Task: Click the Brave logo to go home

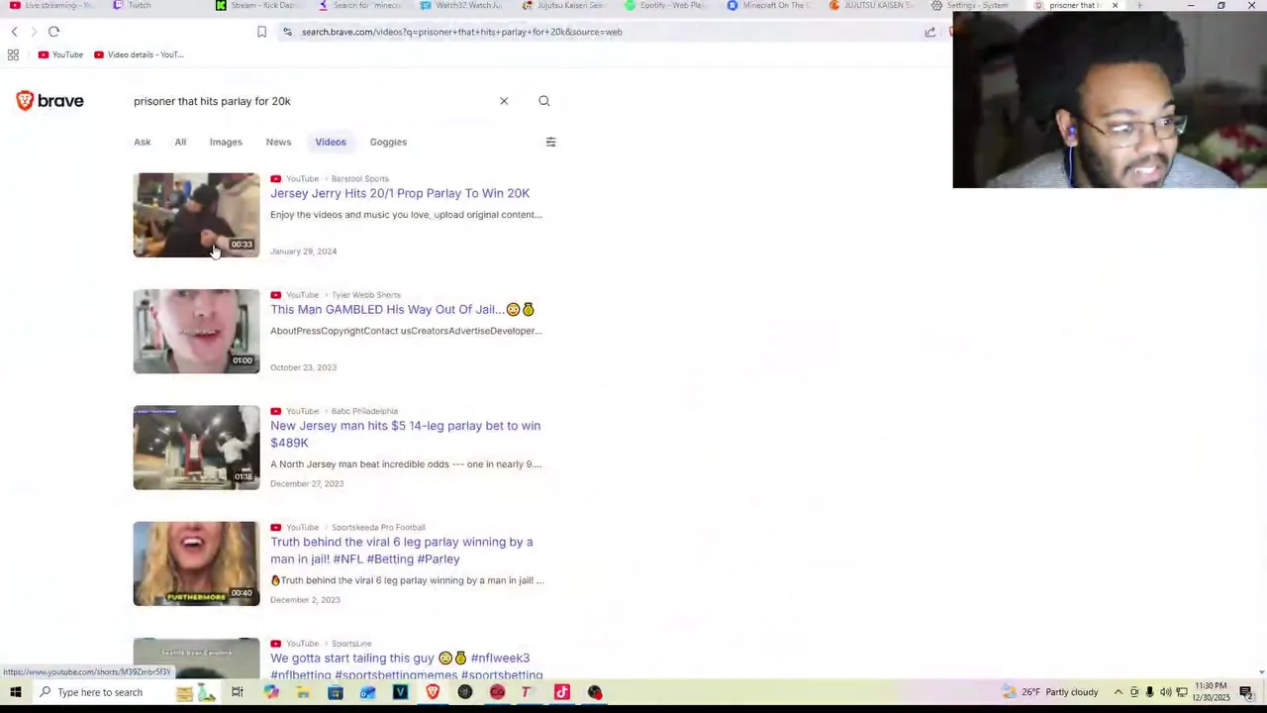Action: coord(49,101)
